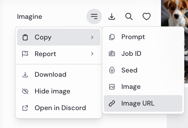Image resolution: width=188 pixels, height=128 pixels.
Task: Expand the chevron beside Copy
Action: tap(92, 37)
